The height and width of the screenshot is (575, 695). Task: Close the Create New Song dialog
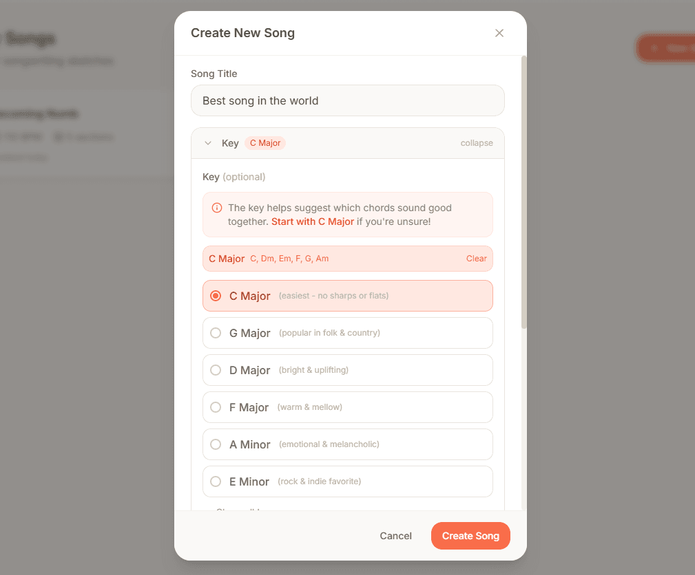[x=499, y=32]
